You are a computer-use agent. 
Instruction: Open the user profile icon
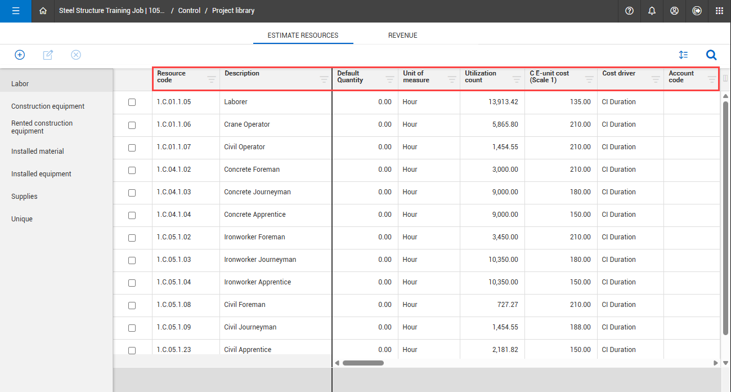pos(674,11)
